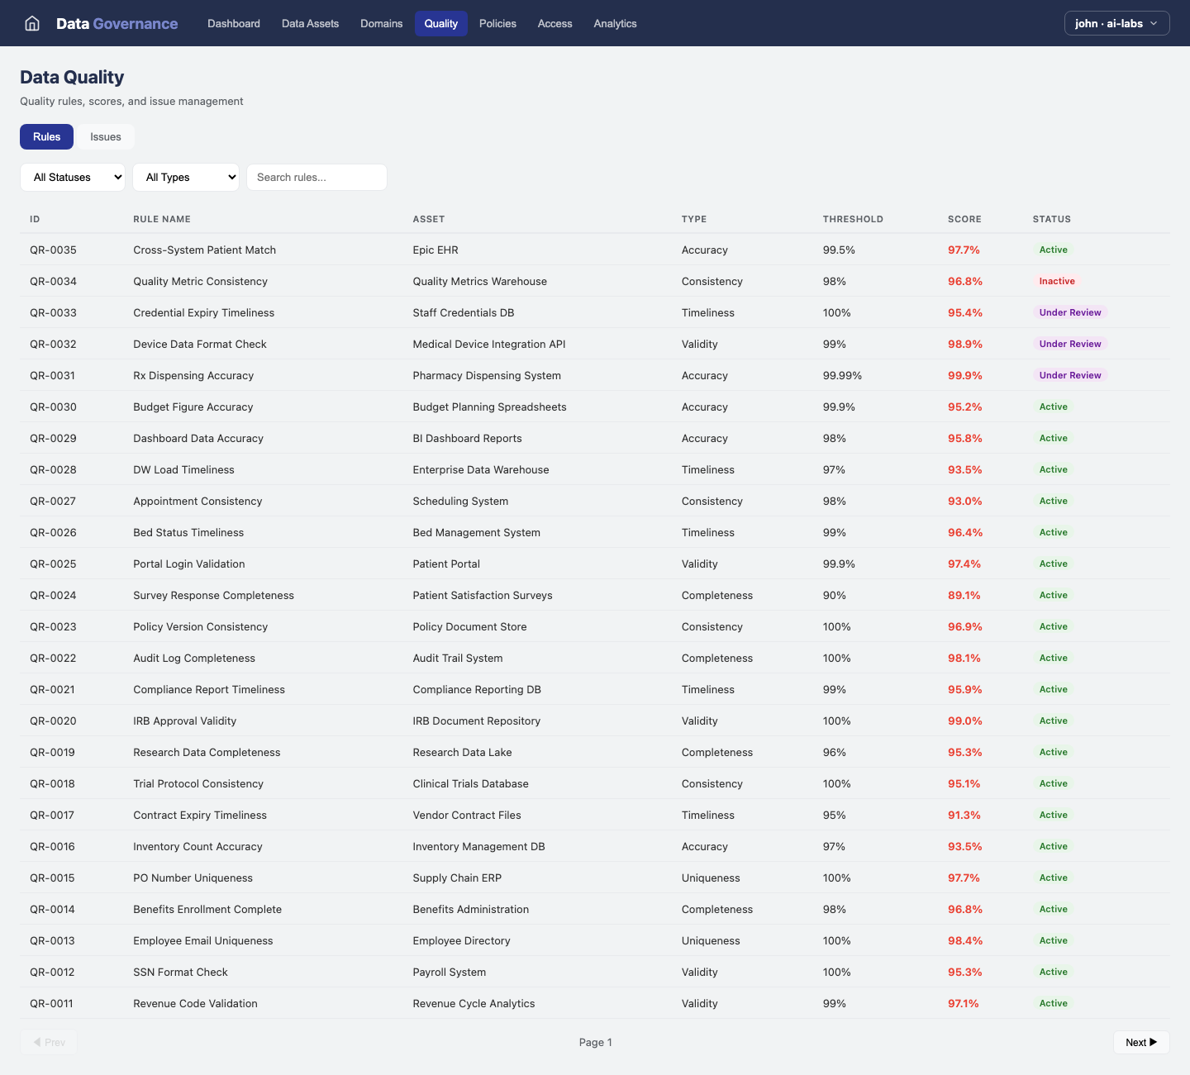Select the All Statuses dropdown
Viewport: 1190px width, 1075px height.
pyautogui.click(x=72, y=177)
